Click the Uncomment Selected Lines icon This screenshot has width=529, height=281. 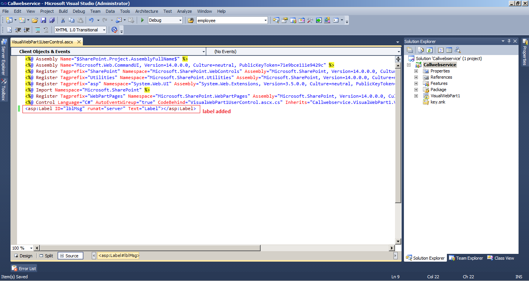pos(46,30)
